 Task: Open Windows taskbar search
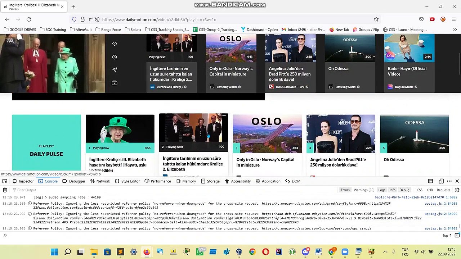[x=68, y=252]
